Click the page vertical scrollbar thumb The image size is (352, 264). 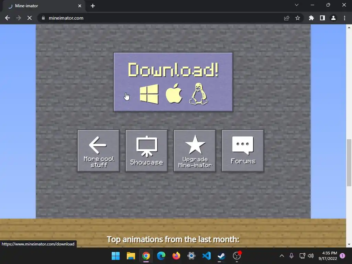coord(349,163)
